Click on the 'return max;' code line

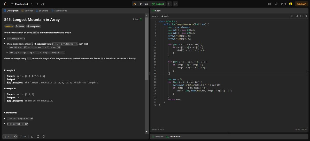pos(174,99)
